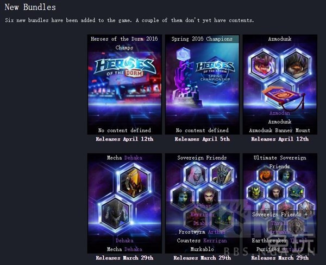
Task: Click the Frostwyrm Arthas hexagon portrait
Action: [x=196, y=174]
